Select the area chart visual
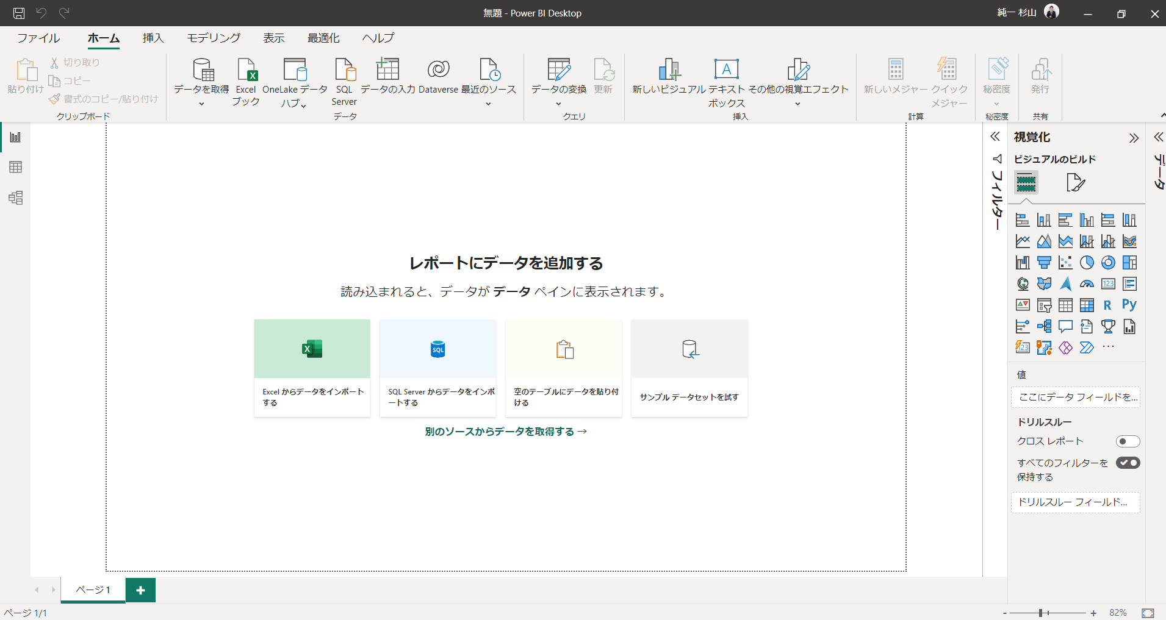Viewport: 1166px width, 620px height. [x=1044, y=241]
